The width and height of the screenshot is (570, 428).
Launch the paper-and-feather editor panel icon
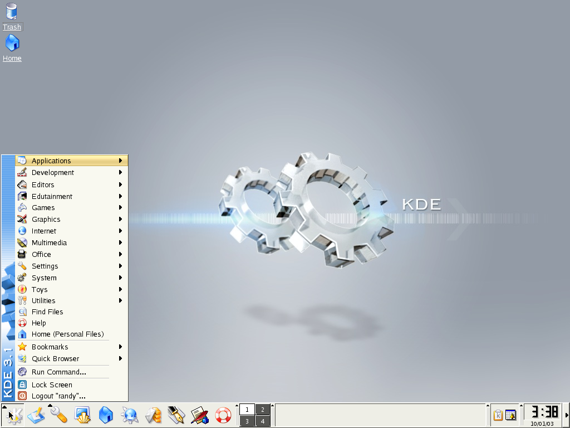point(200,415)
